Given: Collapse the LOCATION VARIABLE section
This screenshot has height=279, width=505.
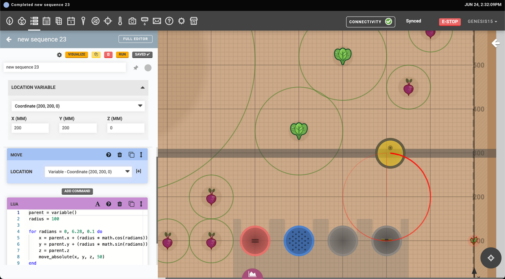Looking at the screenshot, I should [x=142, y=87].
